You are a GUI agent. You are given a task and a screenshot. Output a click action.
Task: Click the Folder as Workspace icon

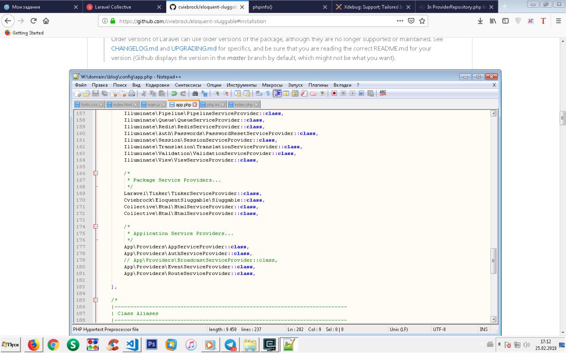(313, 93)
